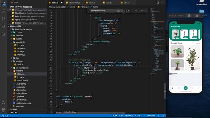Viewport: 210px width, 118px height.
Task: Change cursor position Ln 213, Col 37
Action: 117,116
